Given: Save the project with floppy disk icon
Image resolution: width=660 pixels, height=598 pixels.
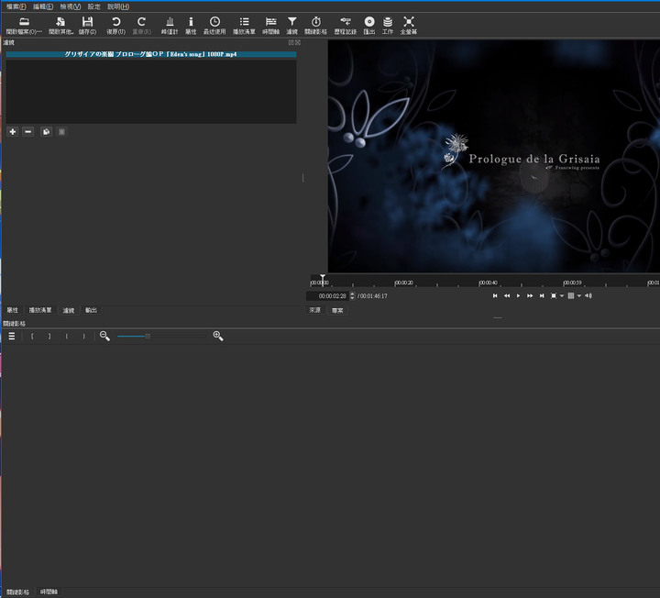Looking at the screenshot, I should 87,26.
